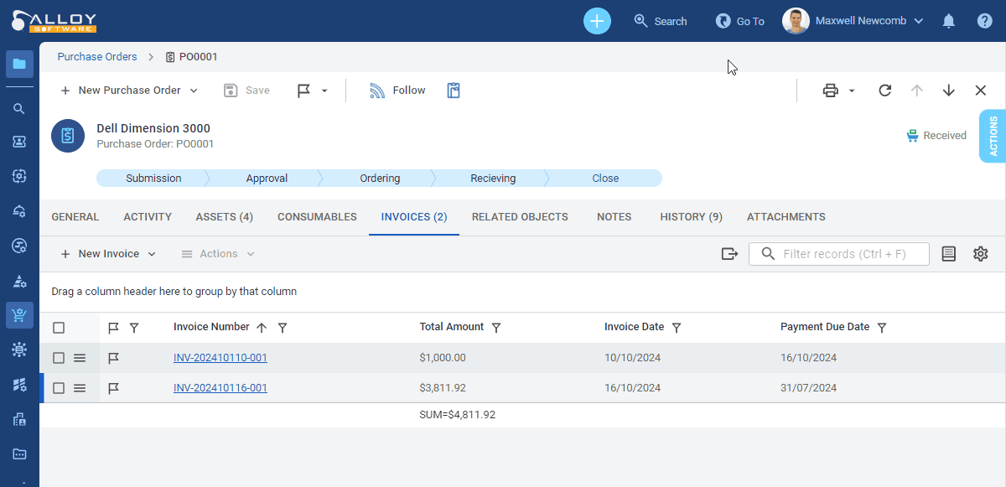This screenshot has width=1006, height=487.
Task: Filter the Invoice Date column
Action: [x=677, y=328]
